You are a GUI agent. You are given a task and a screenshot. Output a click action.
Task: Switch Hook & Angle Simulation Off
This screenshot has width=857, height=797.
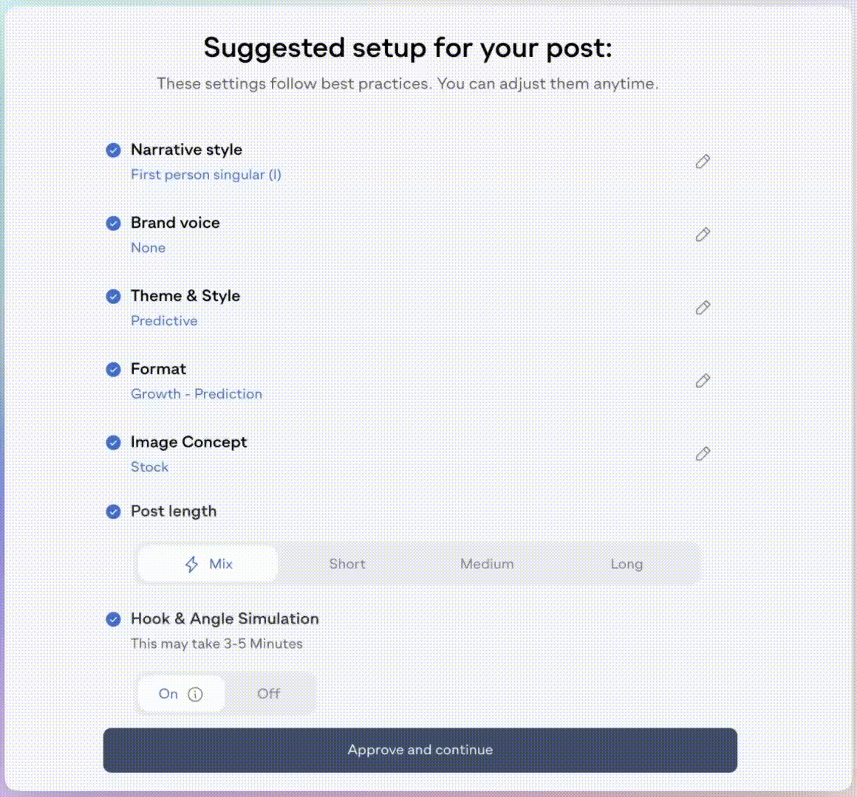click(x=269, y=694)
